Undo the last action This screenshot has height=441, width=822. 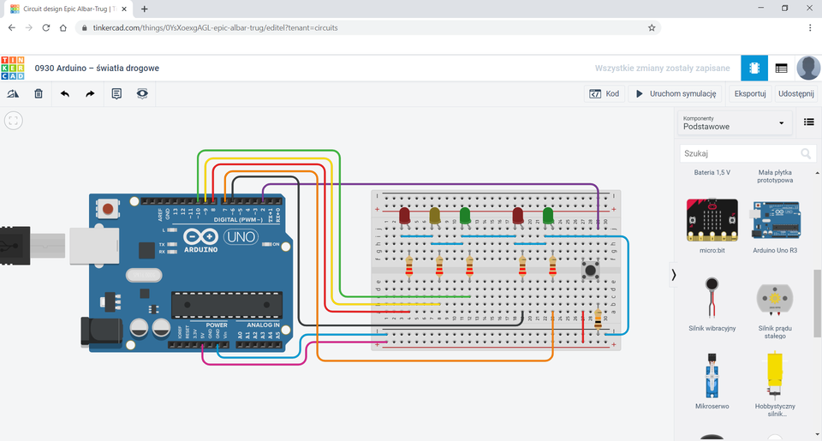click(65, 94)
